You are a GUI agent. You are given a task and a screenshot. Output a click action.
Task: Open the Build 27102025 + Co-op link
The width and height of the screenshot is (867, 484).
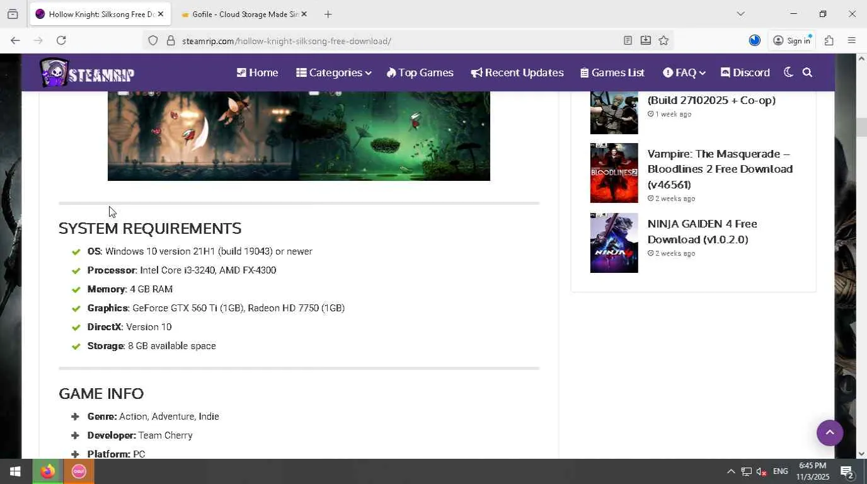pyautogui.click(x=711, y=100)
